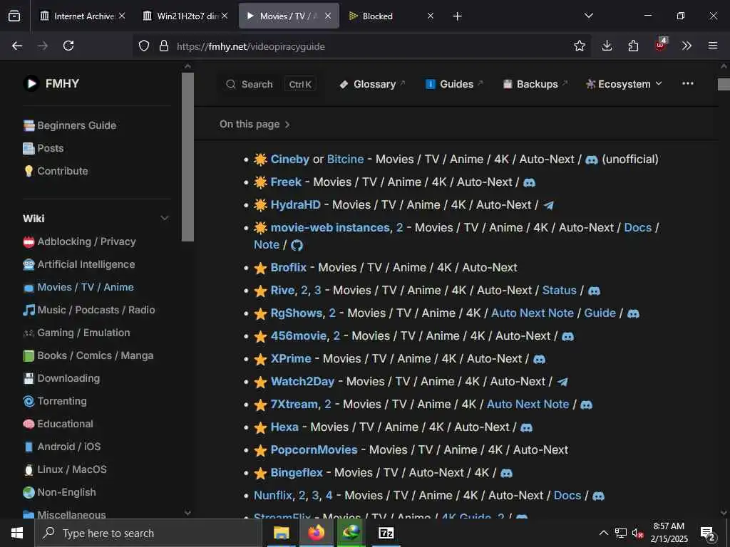Open the Cineby link

pos(289,160)
